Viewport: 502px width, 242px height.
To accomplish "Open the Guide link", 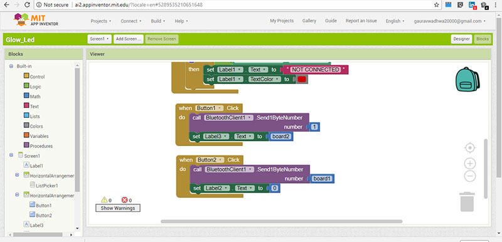I will pos(331,21).
